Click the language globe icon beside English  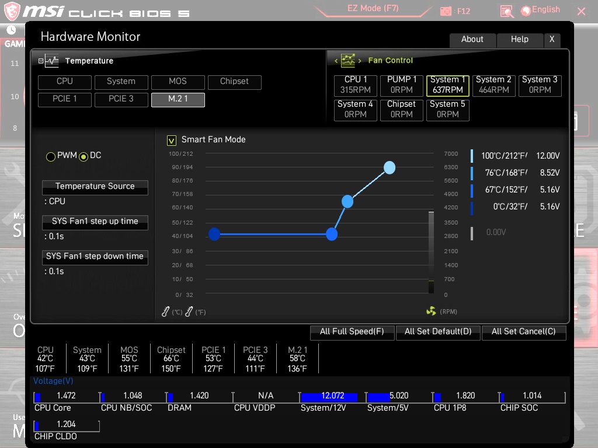click(x=526, y=10)
